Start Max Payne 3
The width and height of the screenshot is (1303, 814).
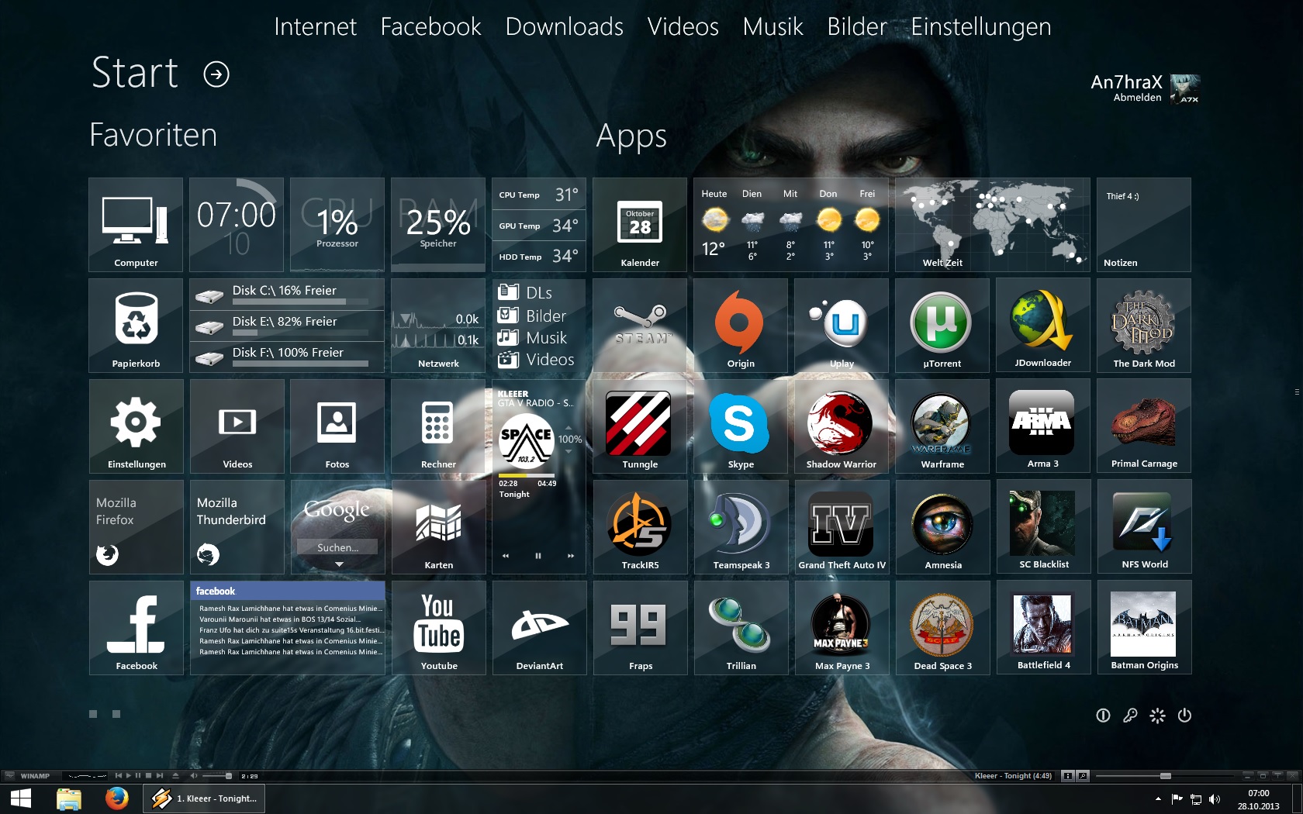point(842,628)
